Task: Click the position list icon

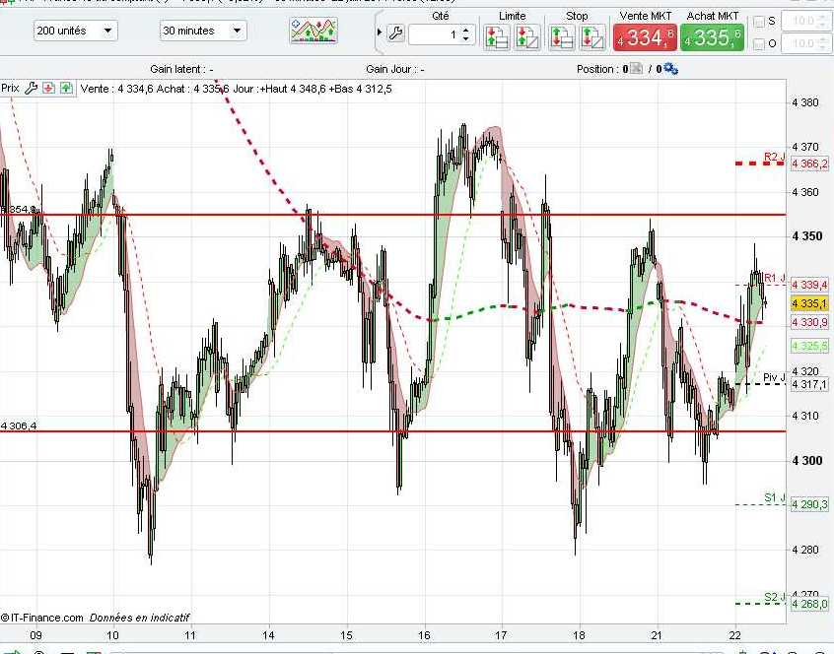Action: (x=637, y=69)
